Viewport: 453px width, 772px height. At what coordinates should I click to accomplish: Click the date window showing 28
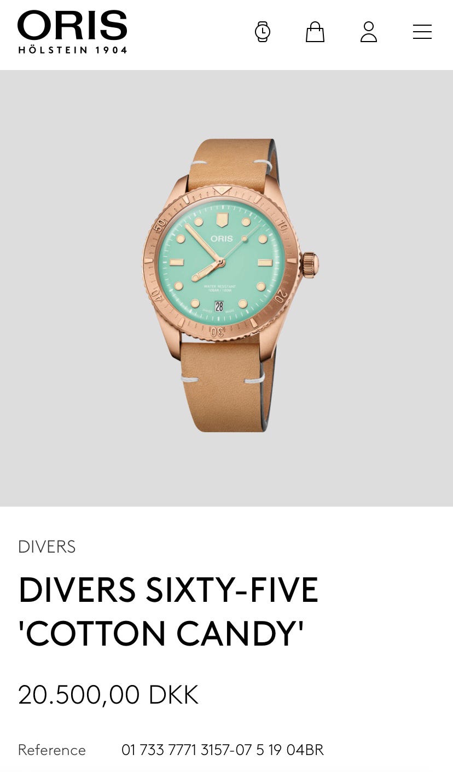tap(219, 306)
